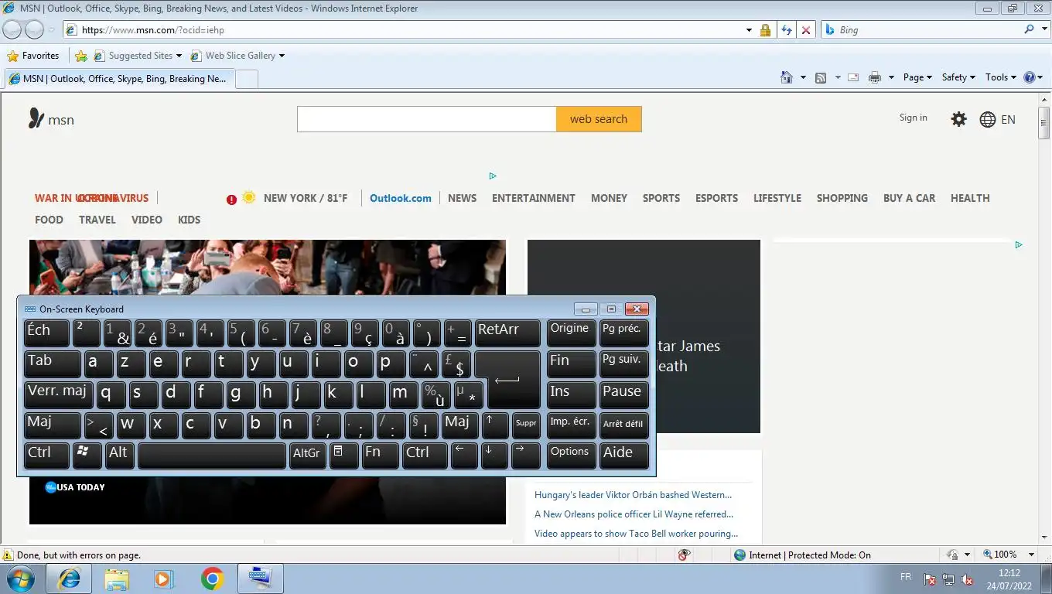Toggle the right Maj shift key

coord(459,425)
